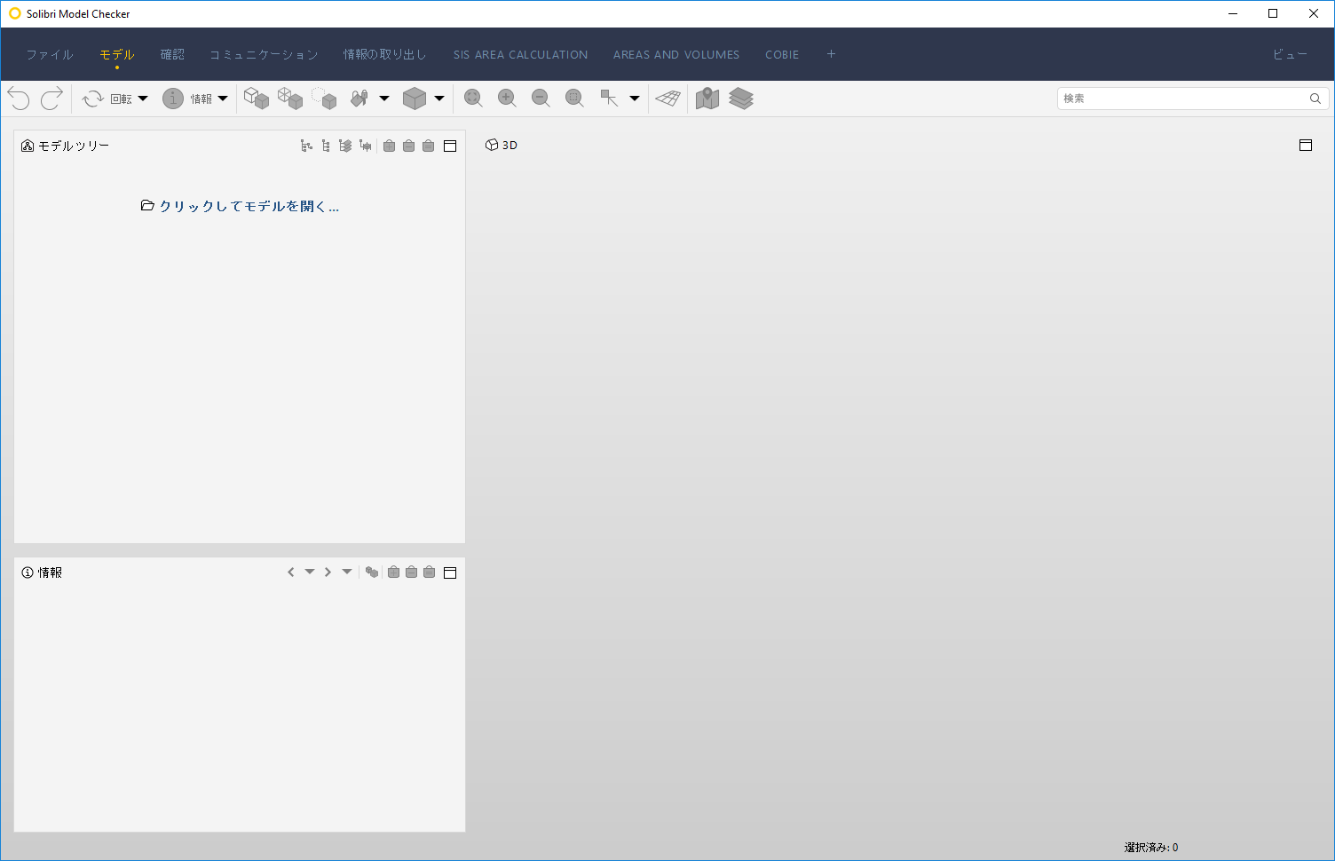Click the モデルツリー panel title
The width and height of the screenshot is (1335, 861).
[74, 146]
